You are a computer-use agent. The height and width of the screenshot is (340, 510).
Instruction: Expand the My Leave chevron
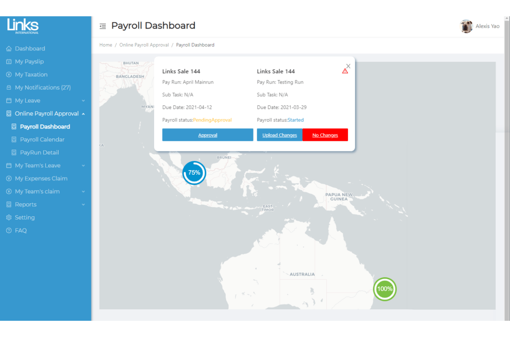point(83,101)
